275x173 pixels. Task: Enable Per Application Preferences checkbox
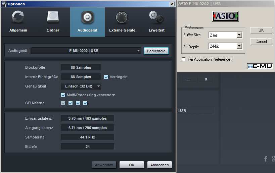(x=184, y=59)
